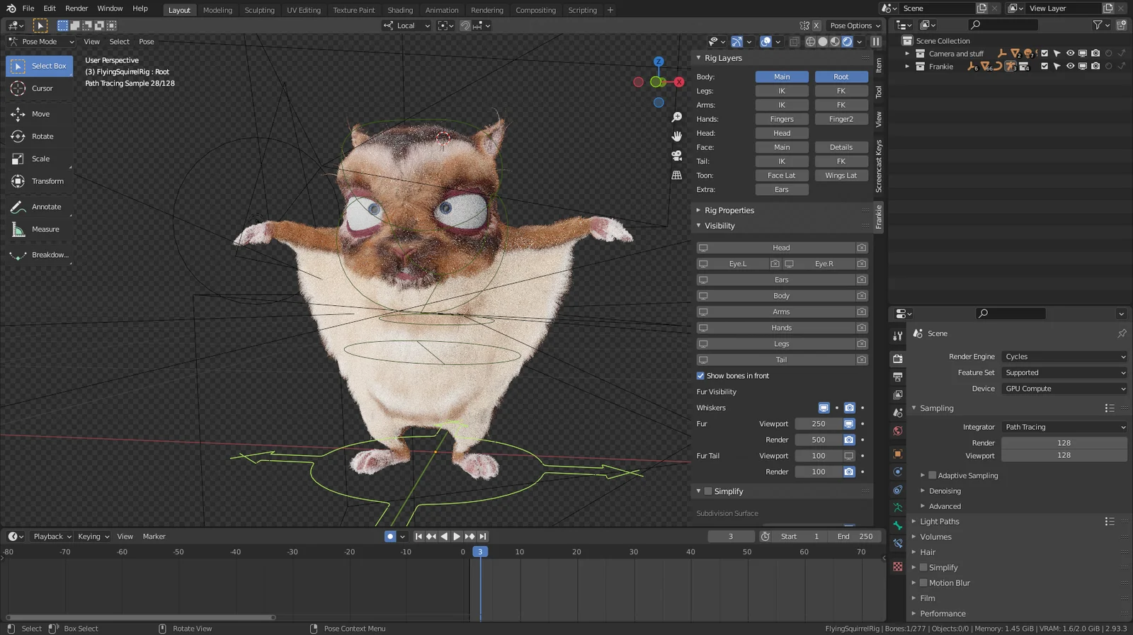The height and width of the screenshot is (635, 1133).
Task: Open Output properties tab icon
Action: (x=898, y=377)
